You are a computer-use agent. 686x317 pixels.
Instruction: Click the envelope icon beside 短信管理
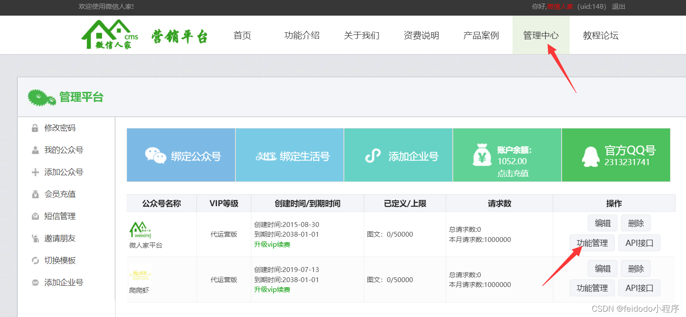[35, 216]
